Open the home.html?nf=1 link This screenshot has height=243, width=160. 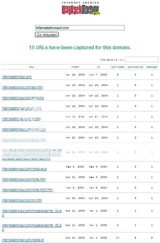(27, 190)
